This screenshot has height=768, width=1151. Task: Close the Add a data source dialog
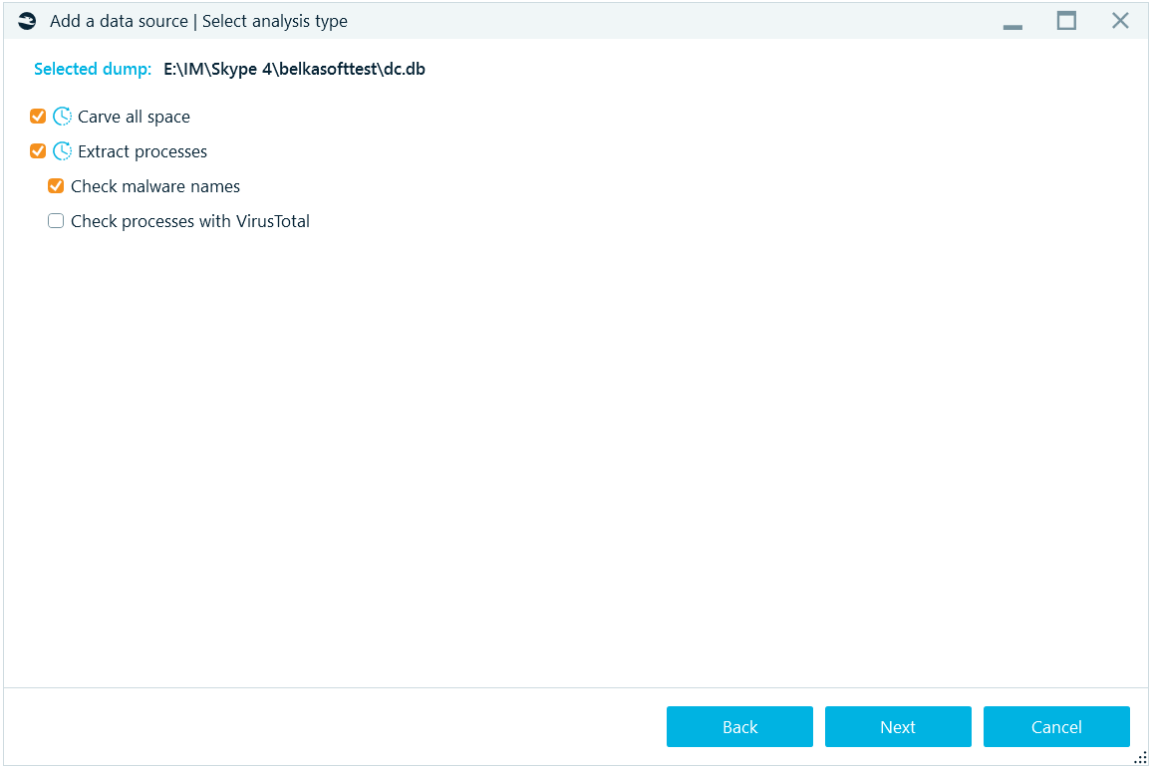(1120, 21)
